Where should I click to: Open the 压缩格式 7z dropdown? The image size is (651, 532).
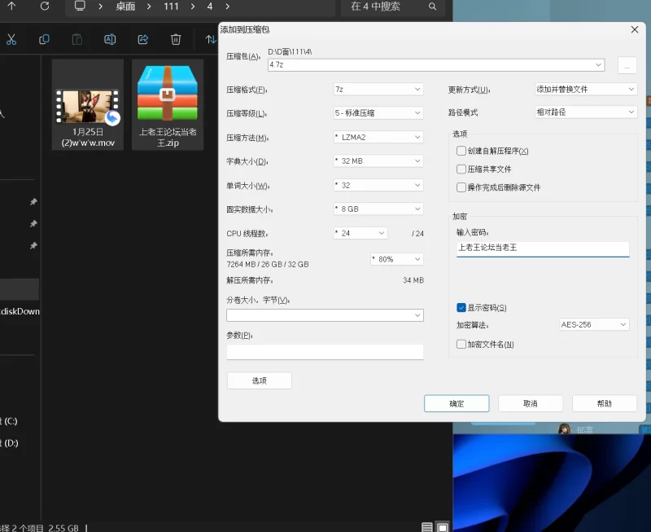coord(378,89)
